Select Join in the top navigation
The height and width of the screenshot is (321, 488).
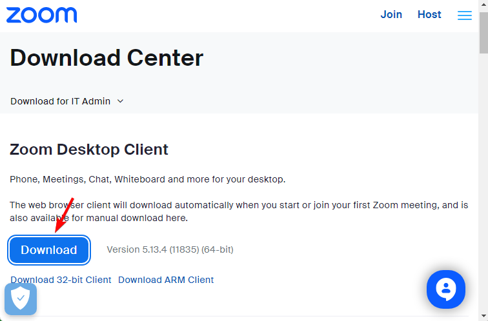coord(391,14)
